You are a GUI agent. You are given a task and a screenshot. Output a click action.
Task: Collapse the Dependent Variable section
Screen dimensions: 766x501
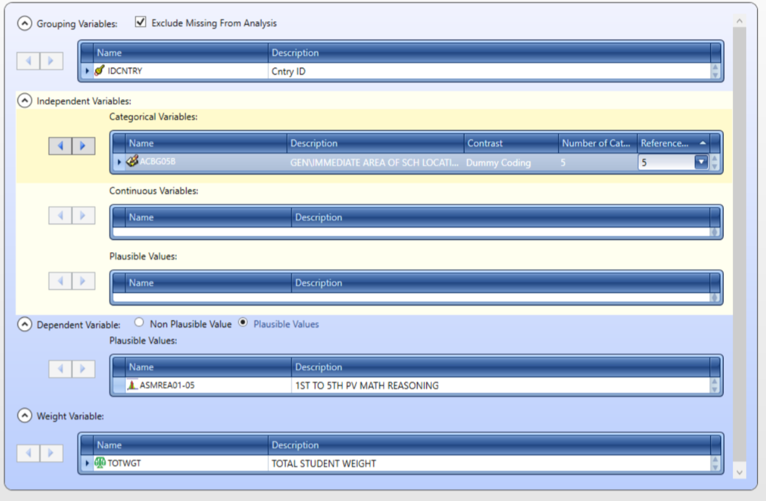(x=24, y=324)
